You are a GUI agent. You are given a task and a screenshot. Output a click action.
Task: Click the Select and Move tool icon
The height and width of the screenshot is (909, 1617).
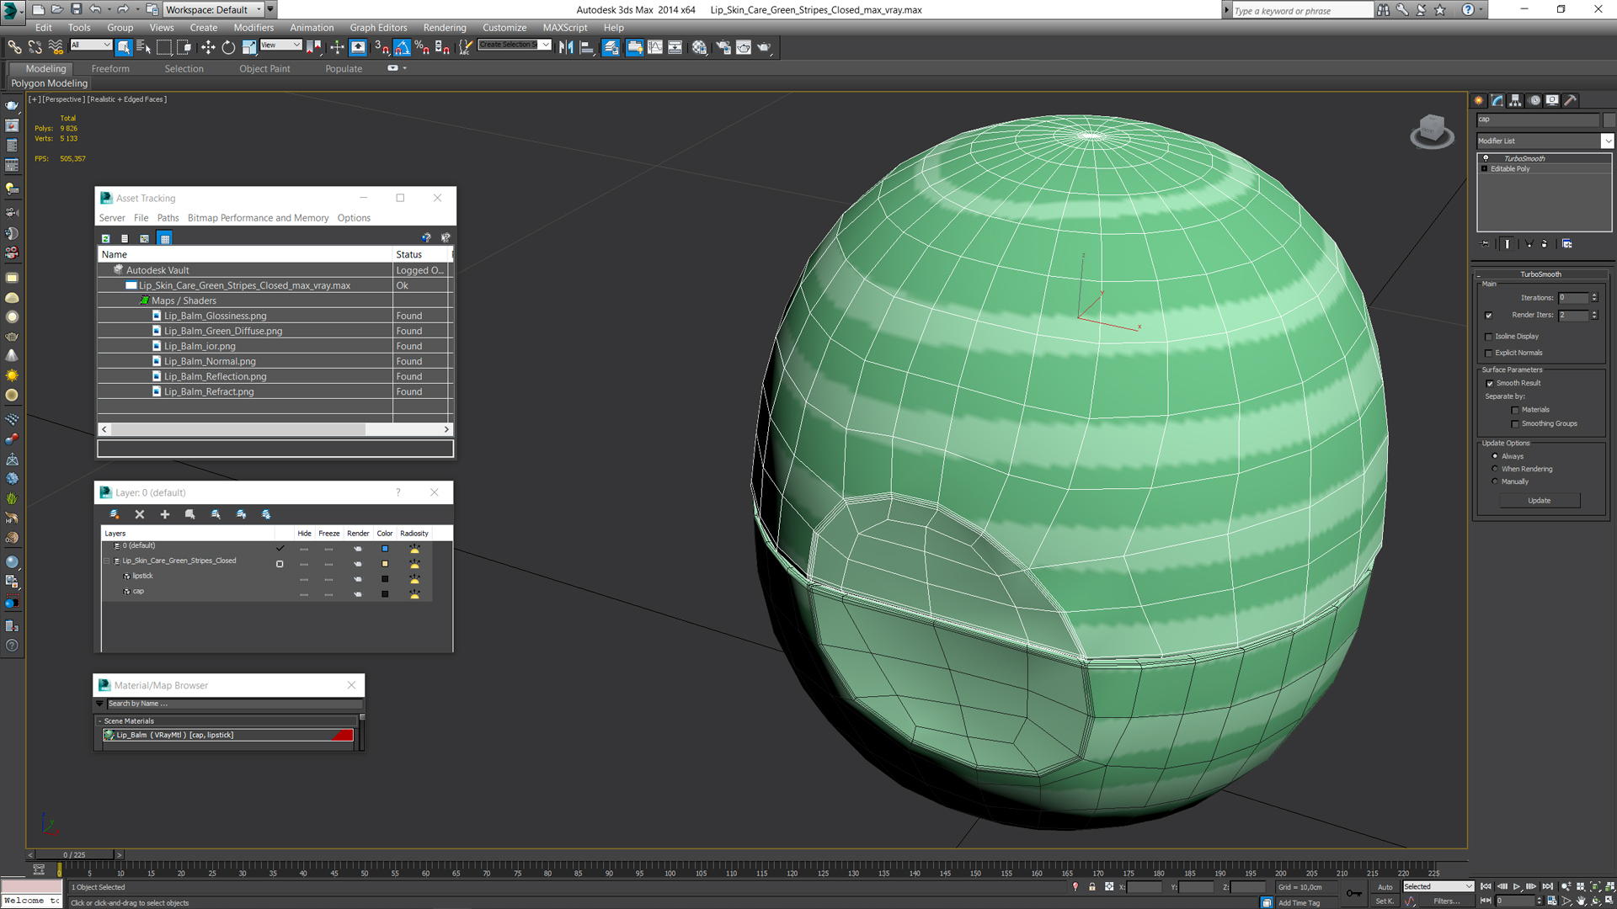(x=208, y=46)
